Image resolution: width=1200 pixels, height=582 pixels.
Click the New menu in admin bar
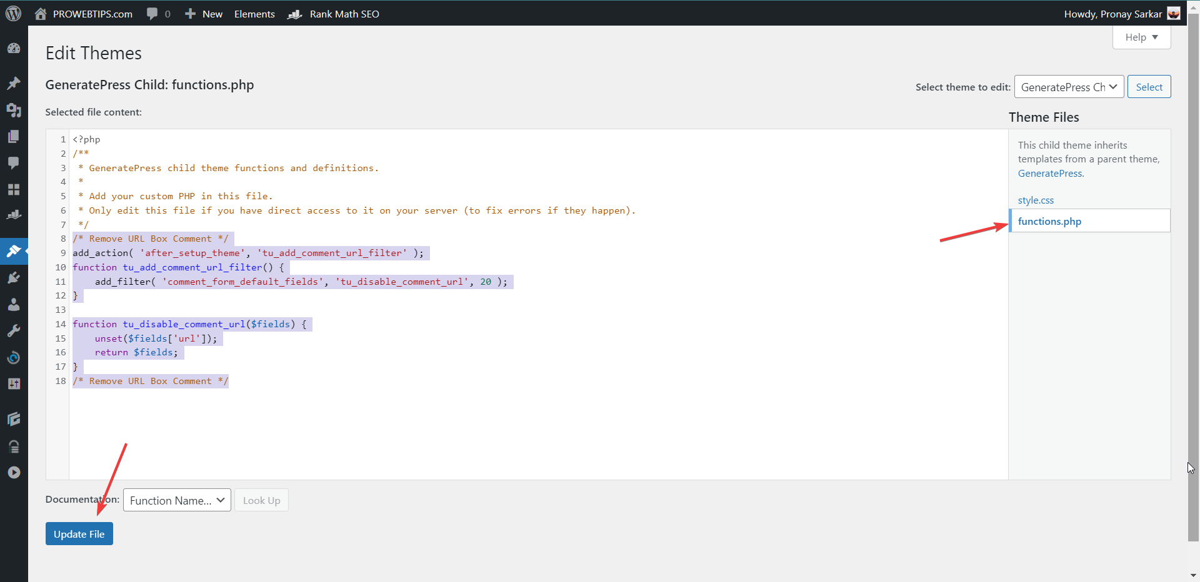tap(204, 14)
